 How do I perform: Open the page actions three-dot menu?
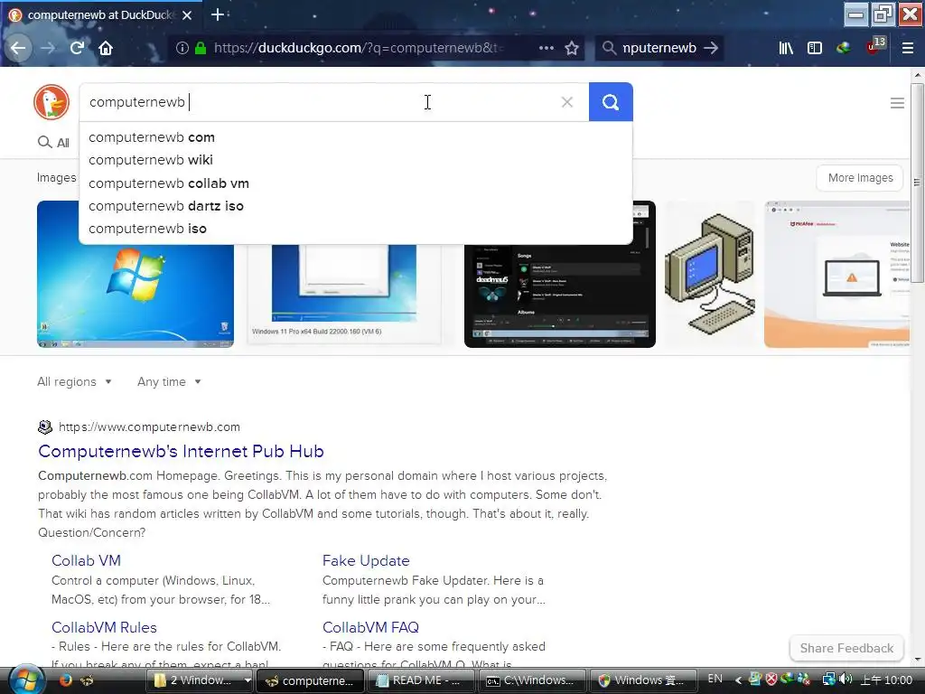coord(547,48)
